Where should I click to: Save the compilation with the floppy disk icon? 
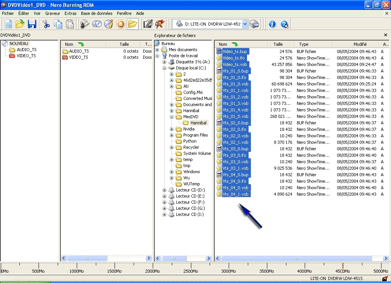click(x=32, y=24)
